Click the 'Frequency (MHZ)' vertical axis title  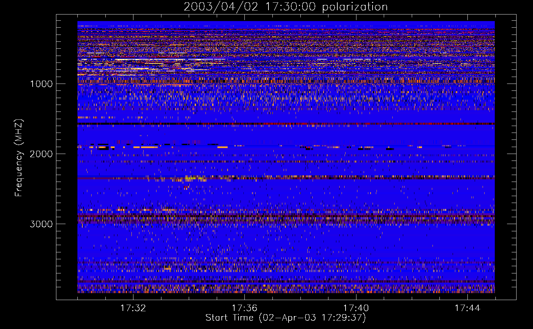point(19,158)
